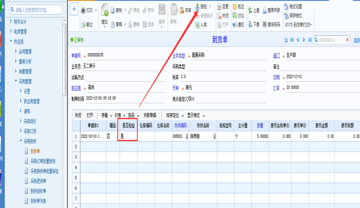Screen dimensions: 360x208
Task: Open the 报检 dropdown arrow
Action: point(210,6)
